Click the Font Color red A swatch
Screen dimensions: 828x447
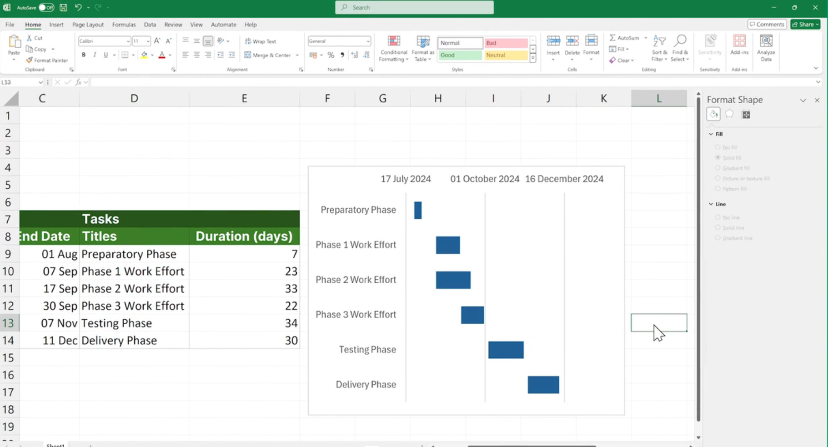[162, 55]
